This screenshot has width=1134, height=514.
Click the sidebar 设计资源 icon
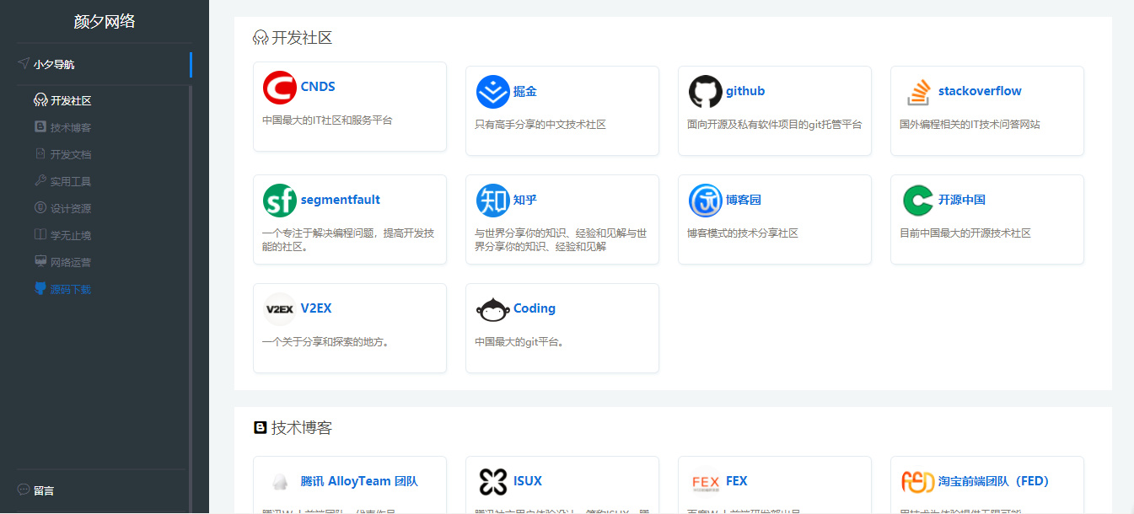40,208
